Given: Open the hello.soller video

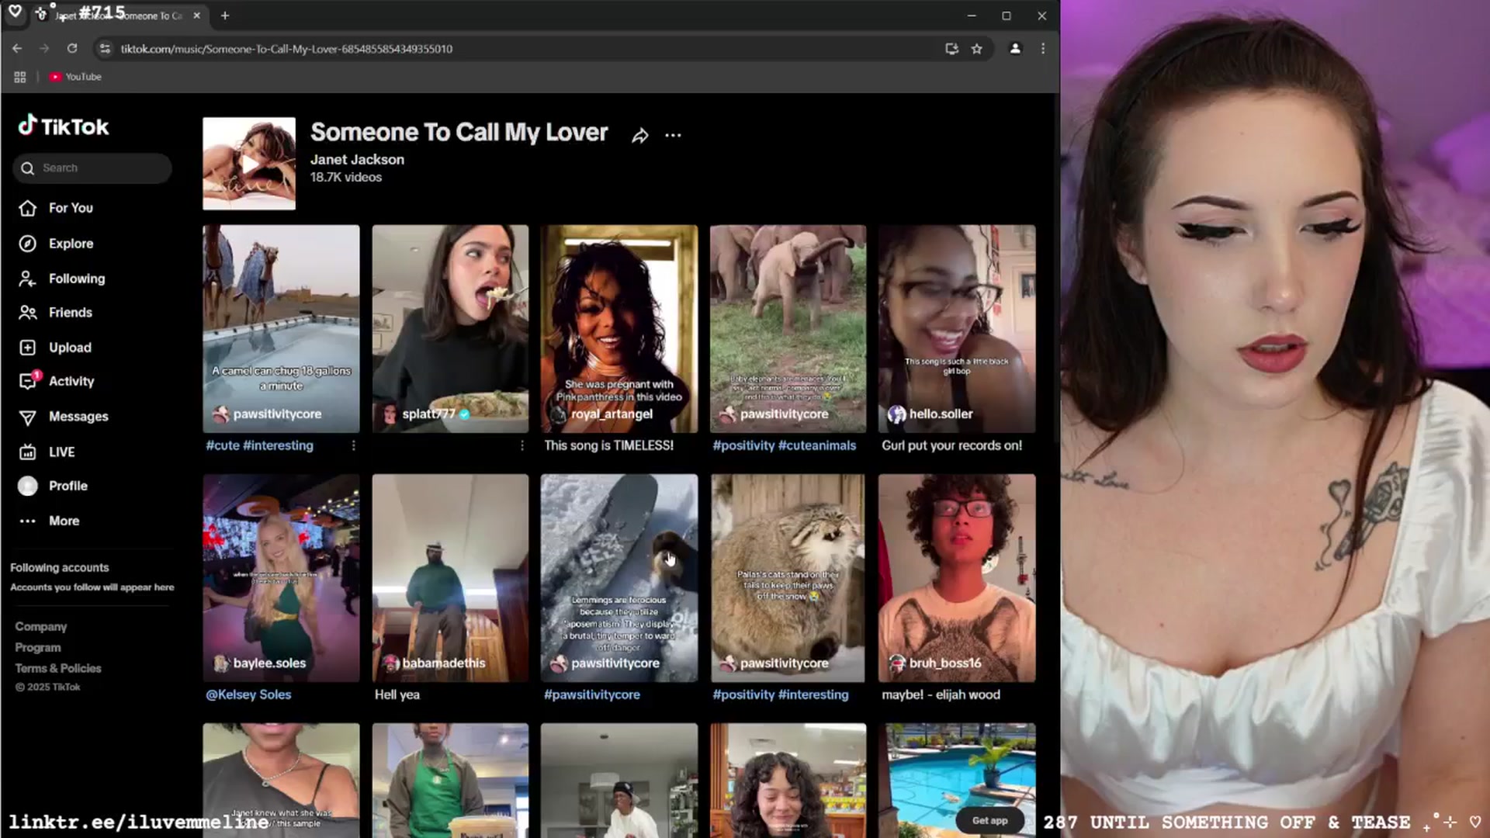Looking at the screenshot, I should click(957, 328).
